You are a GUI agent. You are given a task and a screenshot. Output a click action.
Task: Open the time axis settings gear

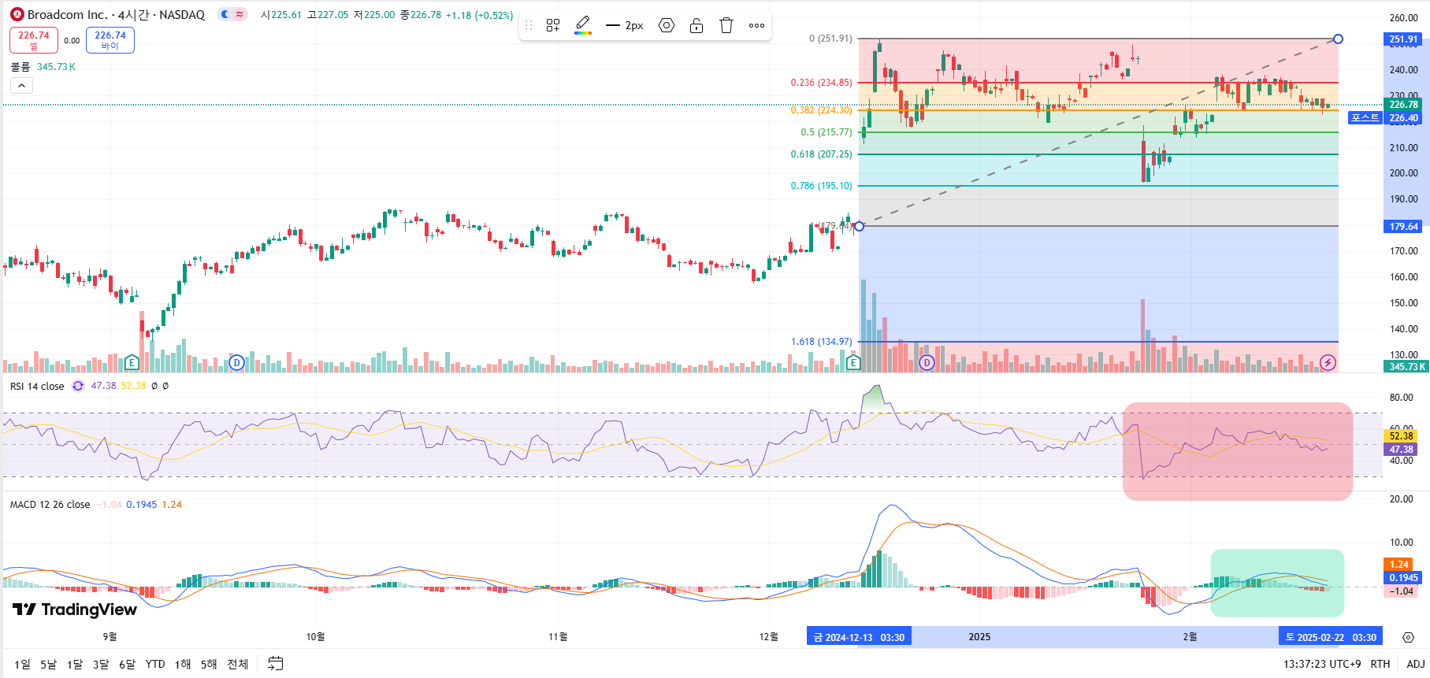click(x=1408, y=637)
